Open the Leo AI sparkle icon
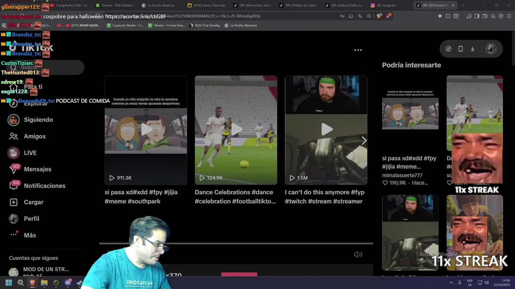The width and height of the screenshot is (515, 289). point(493,16)
